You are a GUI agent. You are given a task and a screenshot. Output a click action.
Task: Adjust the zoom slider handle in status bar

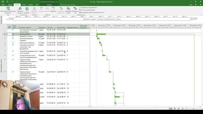pyautogui.click(x=193, y=109)
